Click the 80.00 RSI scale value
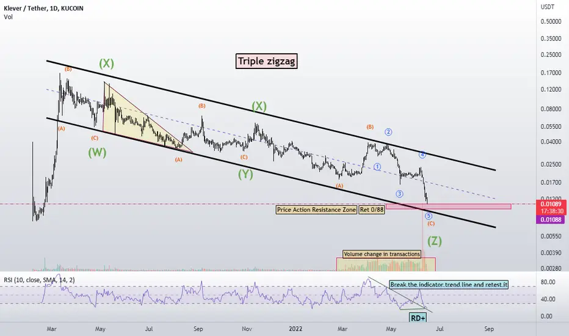 (548, 282)
